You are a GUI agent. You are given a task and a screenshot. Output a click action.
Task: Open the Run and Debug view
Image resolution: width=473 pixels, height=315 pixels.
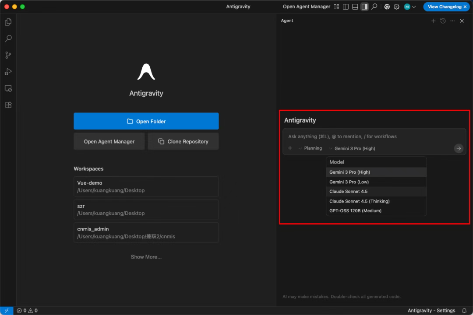coord(8,72)
